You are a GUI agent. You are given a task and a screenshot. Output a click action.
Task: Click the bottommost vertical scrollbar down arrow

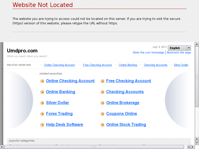click(x=197, y=143)
